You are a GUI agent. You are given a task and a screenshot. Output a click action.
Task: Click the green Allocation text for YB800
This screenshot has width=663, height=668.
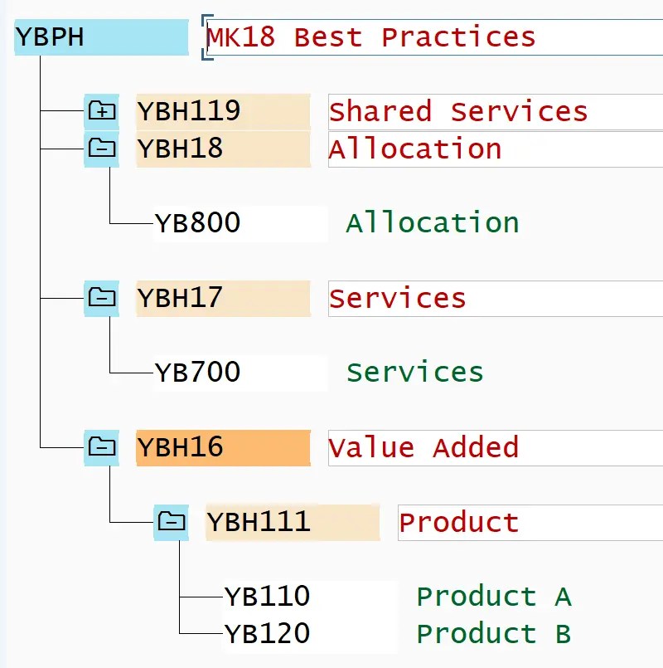coord(433,223)
